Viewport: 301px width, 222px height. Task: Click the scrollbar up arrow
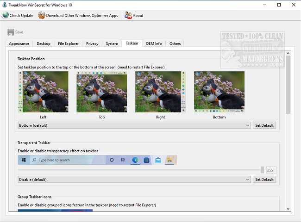[x=288, y=53]
